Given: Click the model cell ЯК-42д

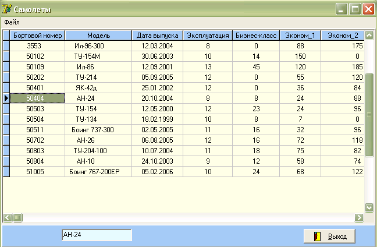Looking at the screenshot, I should tap(98, 87).
